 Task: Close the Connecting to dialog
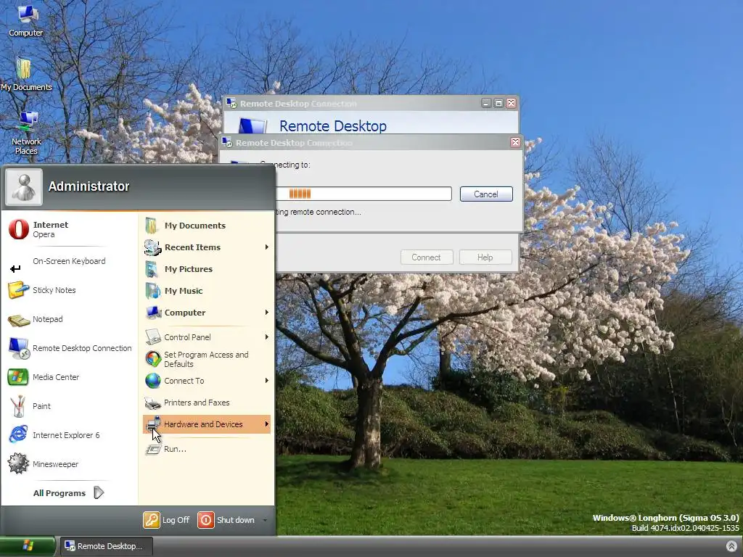click(515, 143)
